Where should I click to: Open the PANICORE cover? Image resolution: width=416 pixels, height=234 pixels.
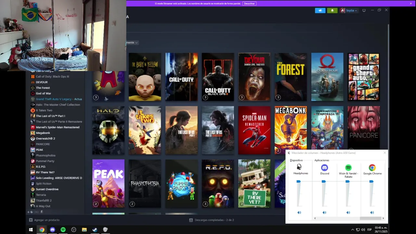364,128
